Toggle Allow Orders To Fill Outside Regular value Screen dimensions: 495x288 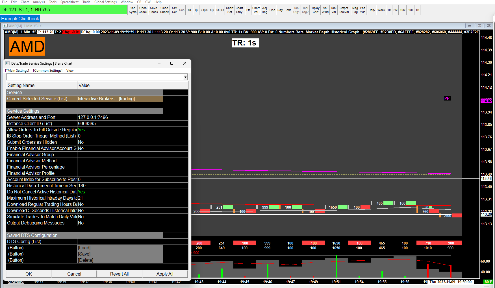pos(120,130)
